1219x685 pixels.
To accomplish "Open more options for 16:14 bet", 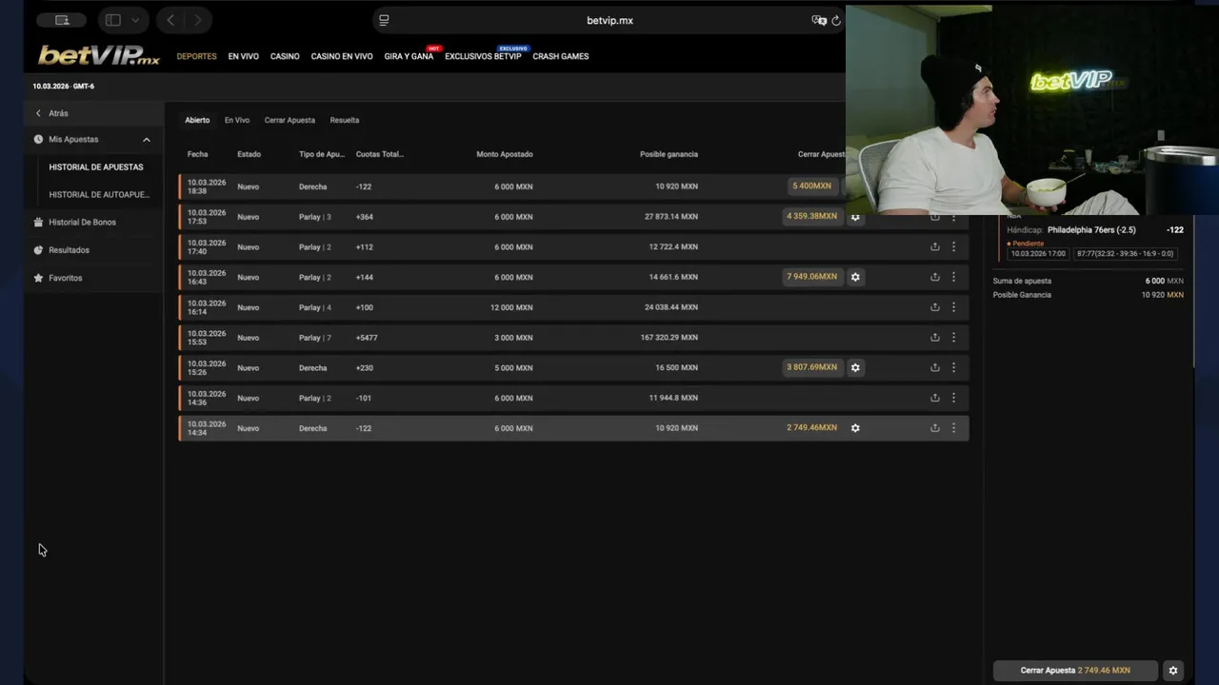I will (x=953, y=307).
